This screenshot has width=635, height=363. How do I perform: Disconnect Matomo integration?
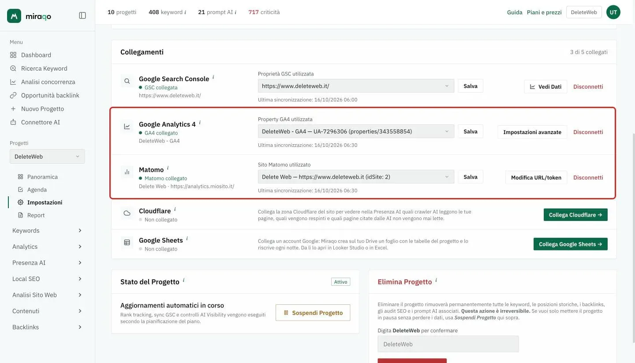pyautogui.click(x=588, y=178)
